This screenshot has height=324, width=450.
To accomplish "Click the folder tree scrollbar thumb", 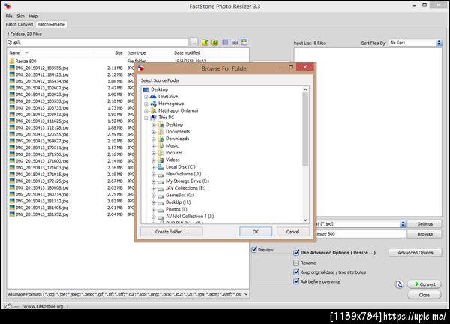I will click(305, 129).
